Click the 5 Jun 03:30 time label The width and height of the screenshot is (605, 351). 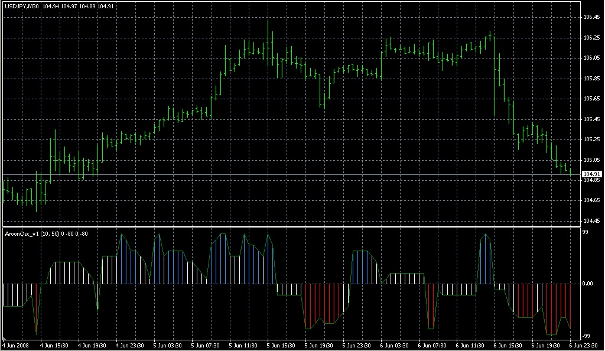point(167,346)
